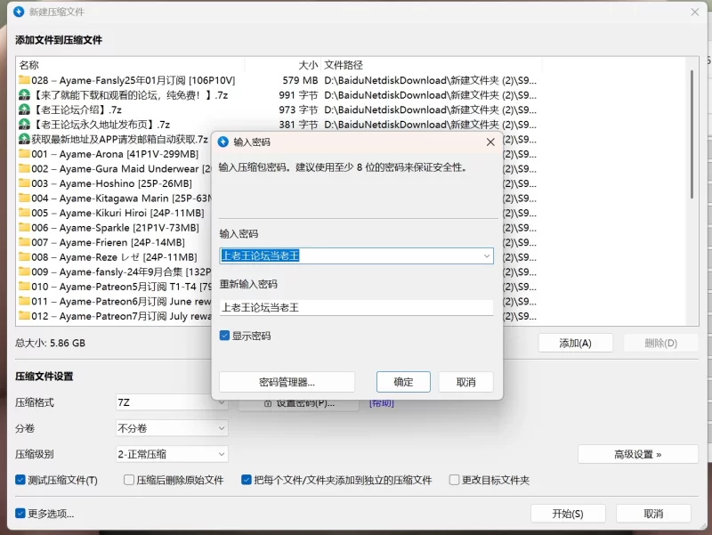Disable 把每个文件/文件夹添加到独立的压缩文件
712x535 pixels.
click(x=246, y=479)
